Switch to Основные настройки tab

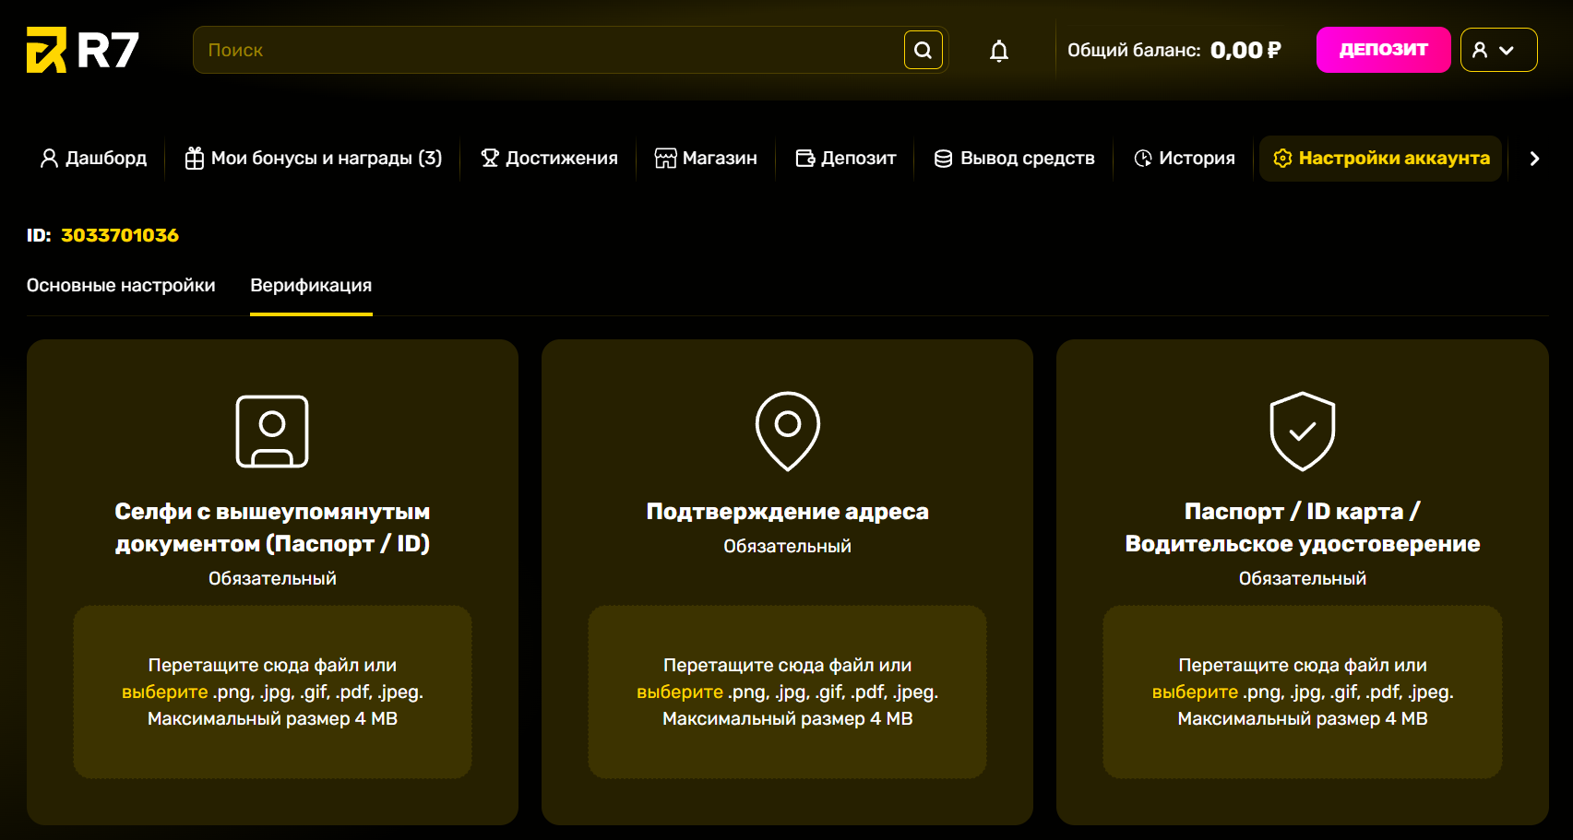[x=121, y=286]
